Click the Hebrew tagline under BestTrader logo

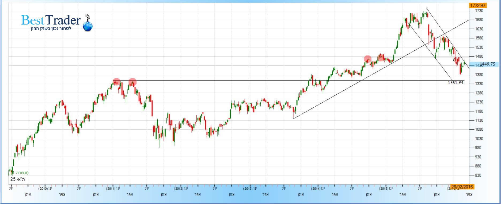(x=51, y=29)
